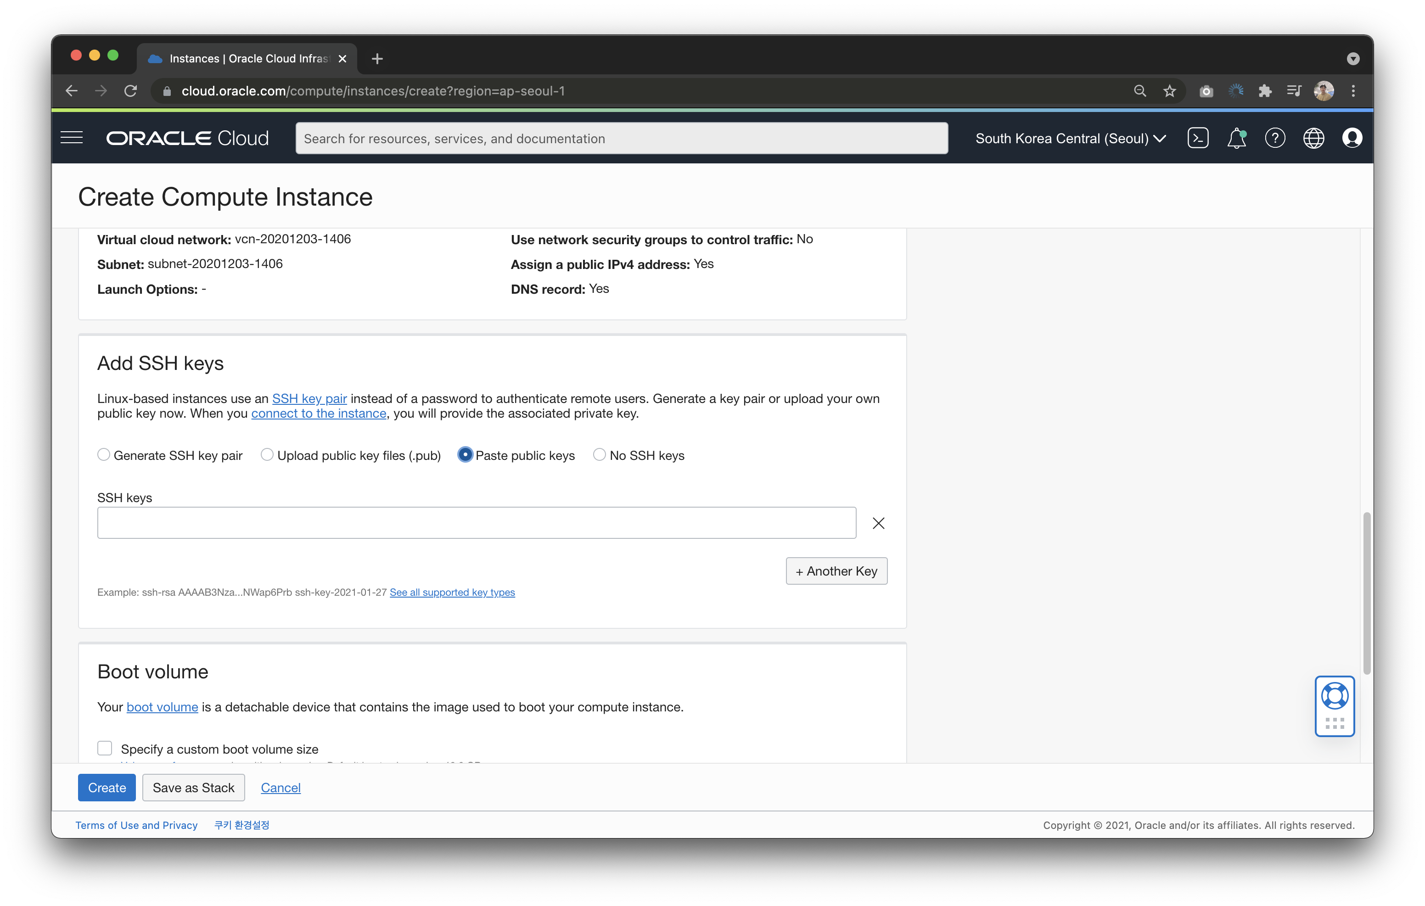
Task: Select No SSH keys option
Action: tap(600, 454)
